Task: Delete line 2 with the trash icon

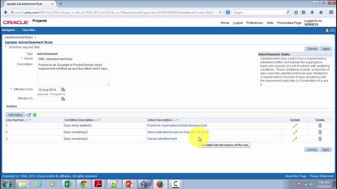Action: pos(320,132)
